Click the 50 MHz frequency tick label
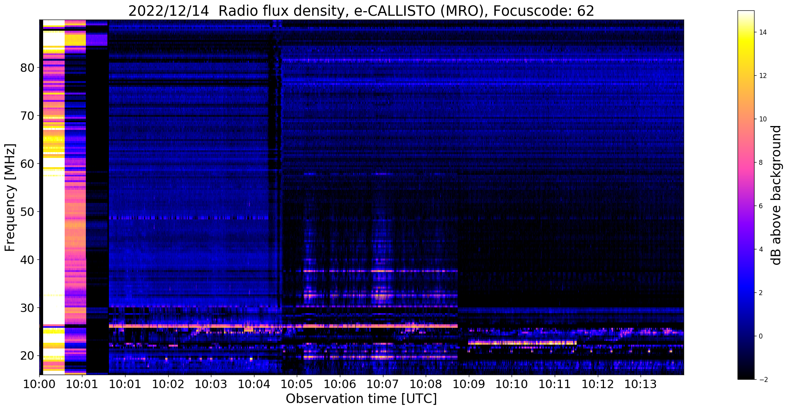The height and width of the screenshot is (410, 788). (27, 212)
